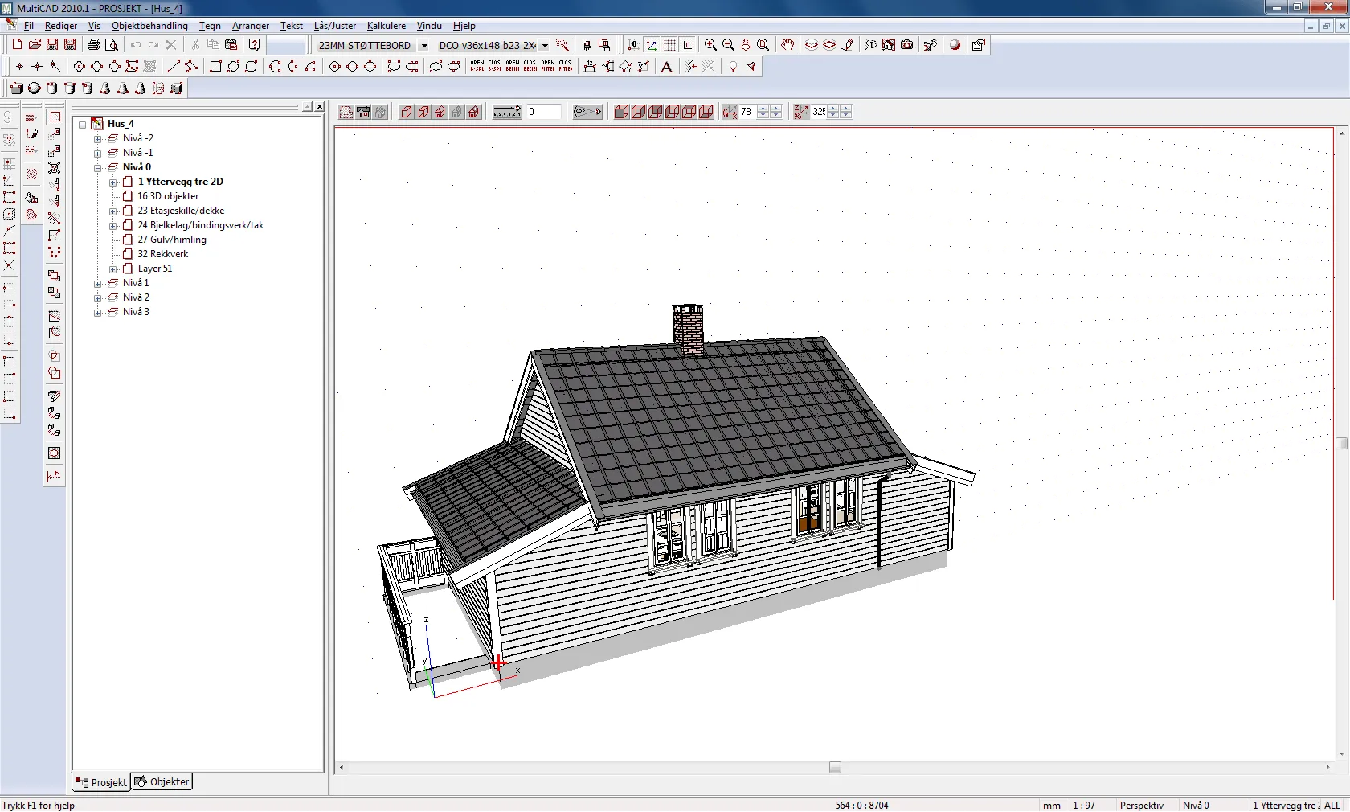This screenshot has height=812, width=1350.
Task: Open the Arranger menu
Action: coord(250,26)
